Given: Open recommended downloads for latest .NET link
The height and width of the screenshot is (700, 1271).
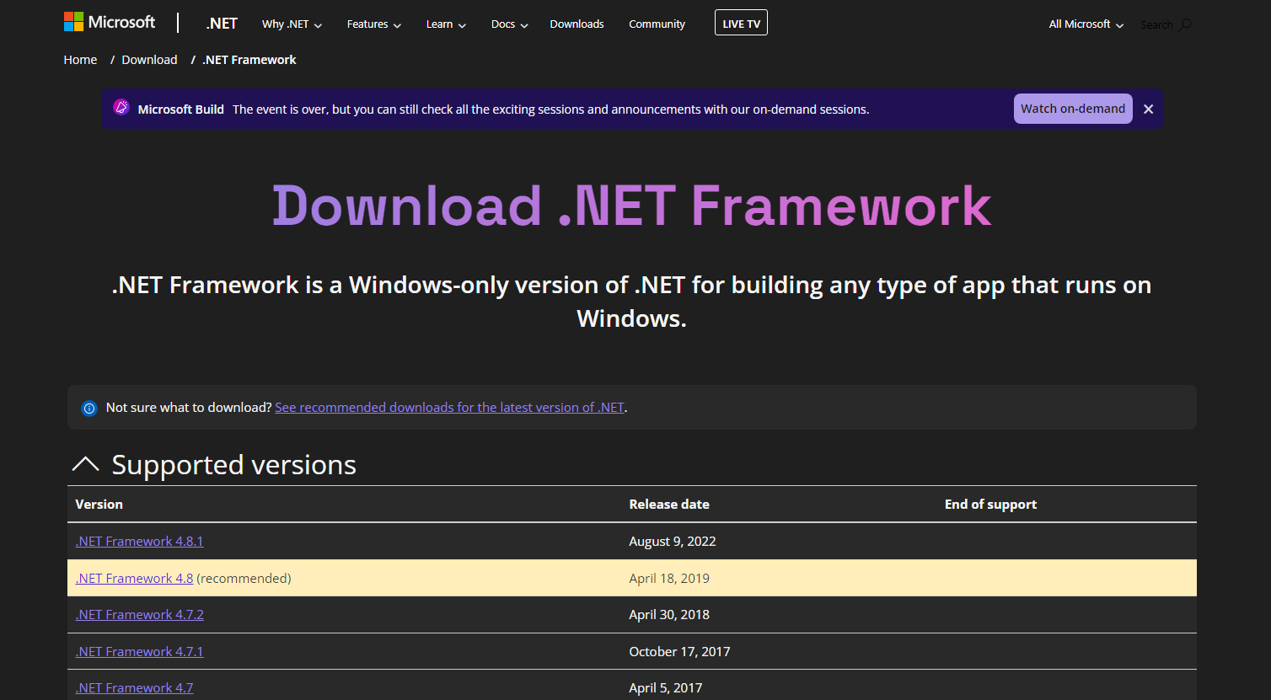Looking at the screenshot, I should [449, 408].
